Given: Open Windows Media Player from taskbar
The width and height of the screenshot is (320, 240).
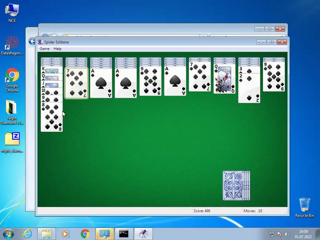Looking at the screenshot, I should [x=66, y=234].
